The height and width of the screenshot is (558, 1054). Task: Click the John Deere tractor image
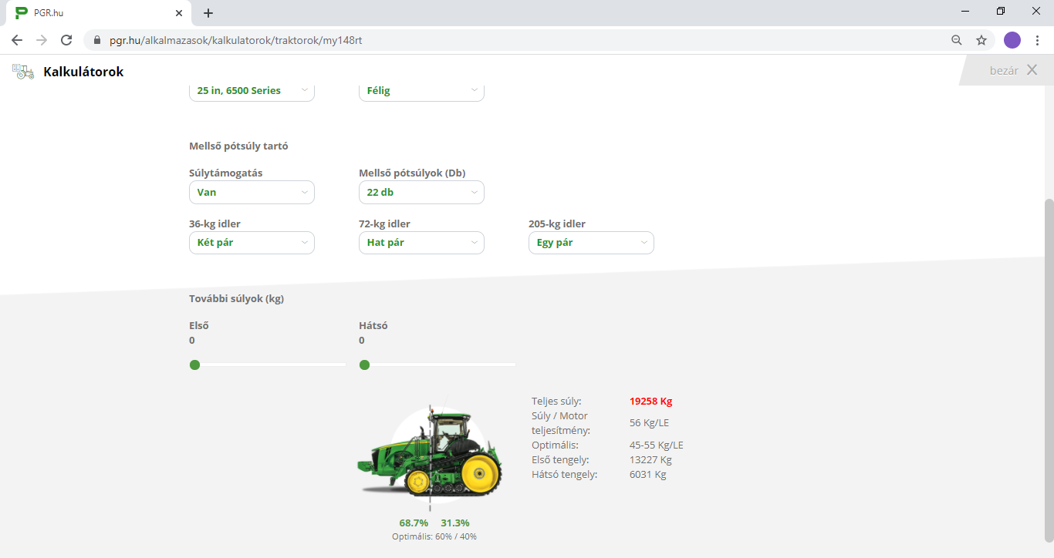click(x=430, y=456)
